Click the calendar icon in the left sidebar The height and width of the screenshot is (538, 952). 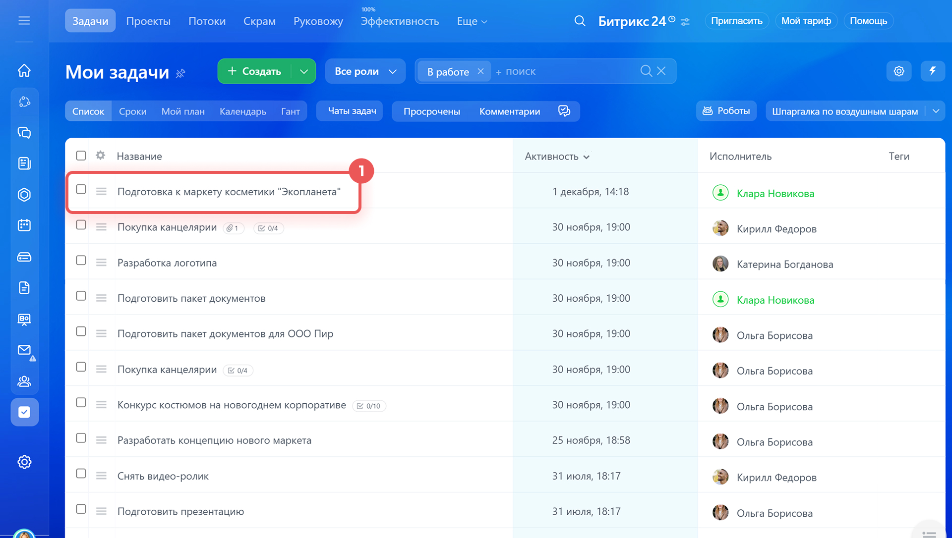24,225
